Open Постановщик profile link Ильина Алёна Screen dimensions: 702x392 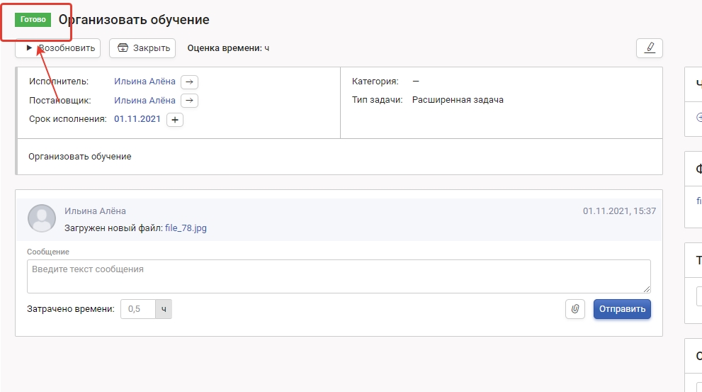pyautogui.click(x=145, y=101)
